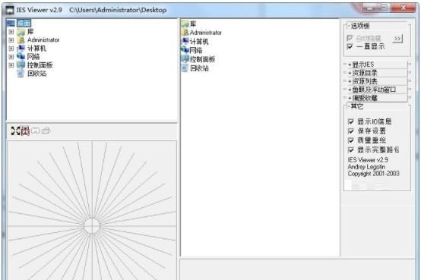Uncheck the 显示完整路径 checkbox

tap(351, 150)
